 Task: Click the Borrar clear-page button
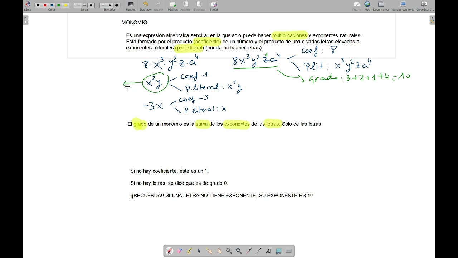tap(214, 6)
